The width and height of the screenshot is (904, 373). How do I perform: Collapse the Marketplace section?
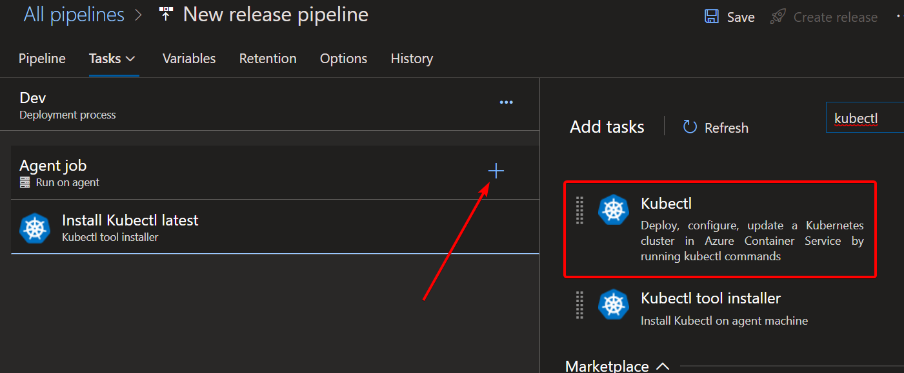pos(662,366)
